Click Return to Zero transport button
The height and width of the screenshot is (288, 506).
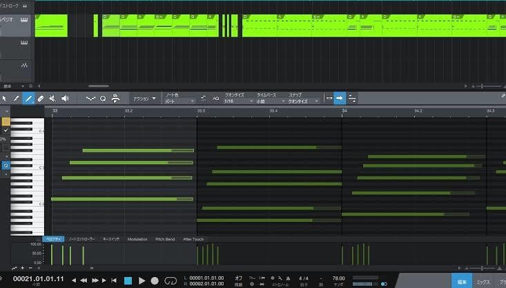[114, 280]
